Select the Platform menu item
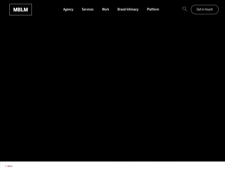This screenshot has height=169, width=225. 153,9
